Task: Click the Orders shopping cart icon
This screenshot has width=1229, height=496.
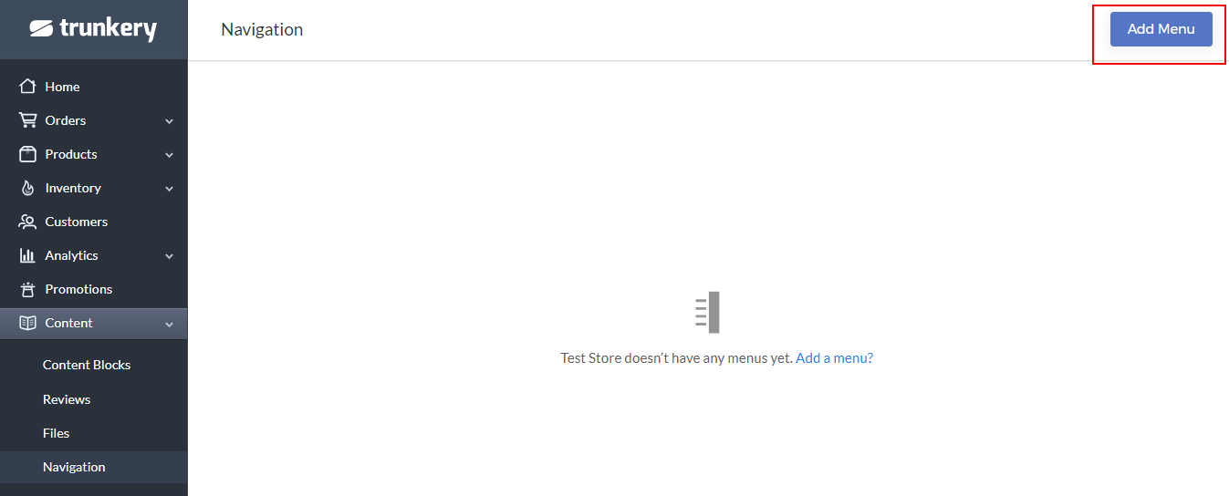Action: 27,120
